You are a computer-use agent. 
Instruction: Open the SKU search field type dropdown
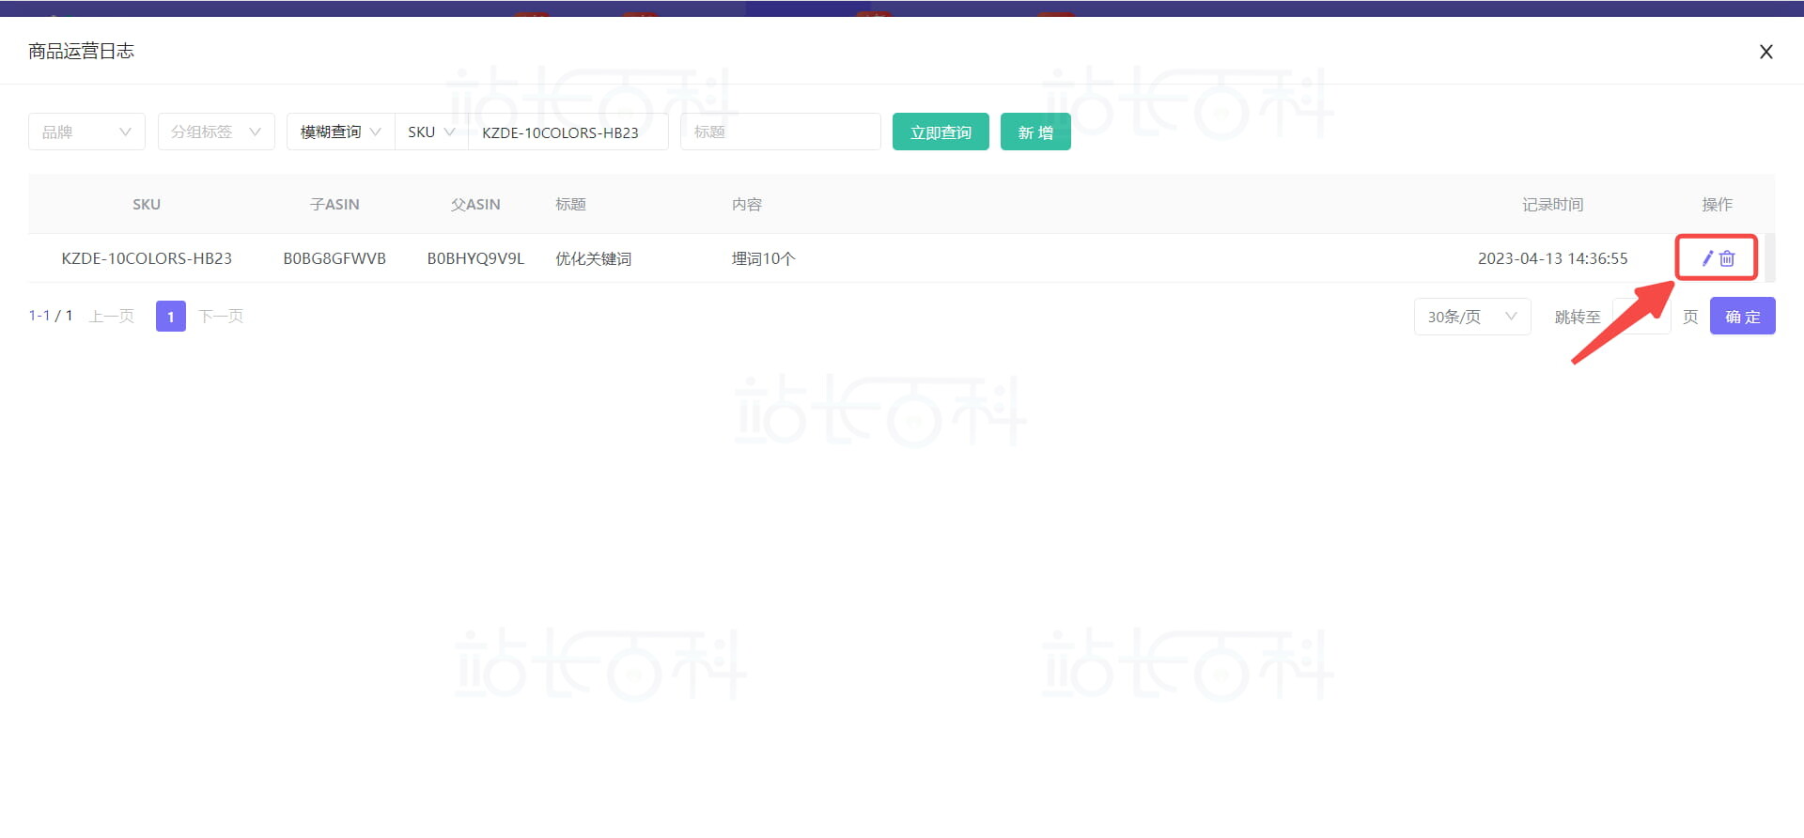431,132
